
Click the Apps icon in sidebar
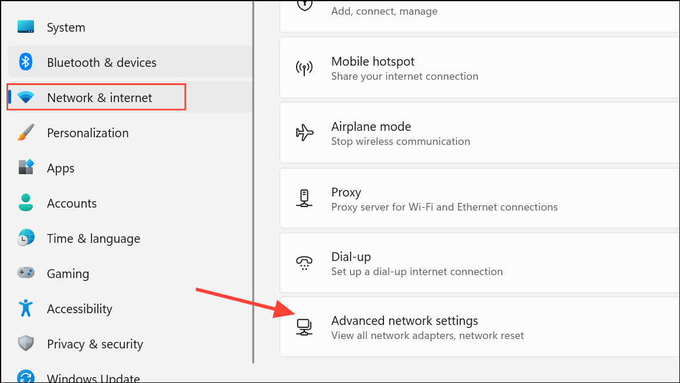pos(26,167)
